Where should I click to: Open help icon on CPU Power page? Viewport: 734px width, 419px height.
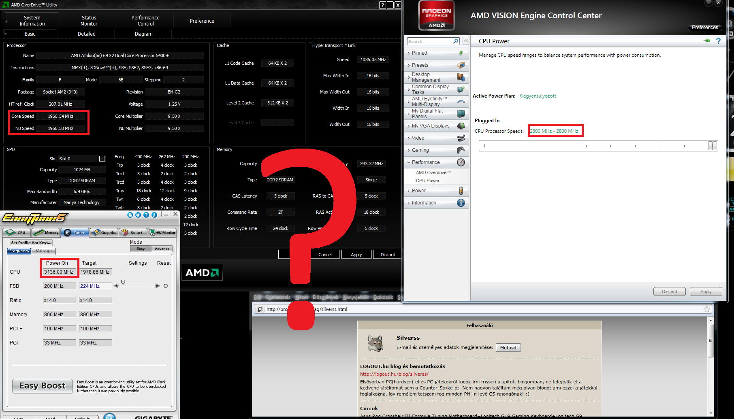coord(719,41)
